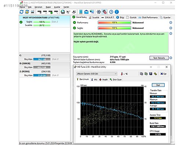The image size is (194, 145).
Task: Click the Z: Boş Alan 71,9 GB bar
Action: 42,75
